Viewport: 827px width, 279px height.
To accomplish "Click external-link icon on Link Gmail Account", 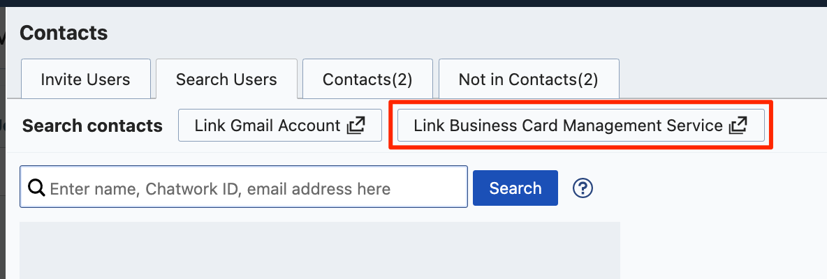I will tap(356, 126).
